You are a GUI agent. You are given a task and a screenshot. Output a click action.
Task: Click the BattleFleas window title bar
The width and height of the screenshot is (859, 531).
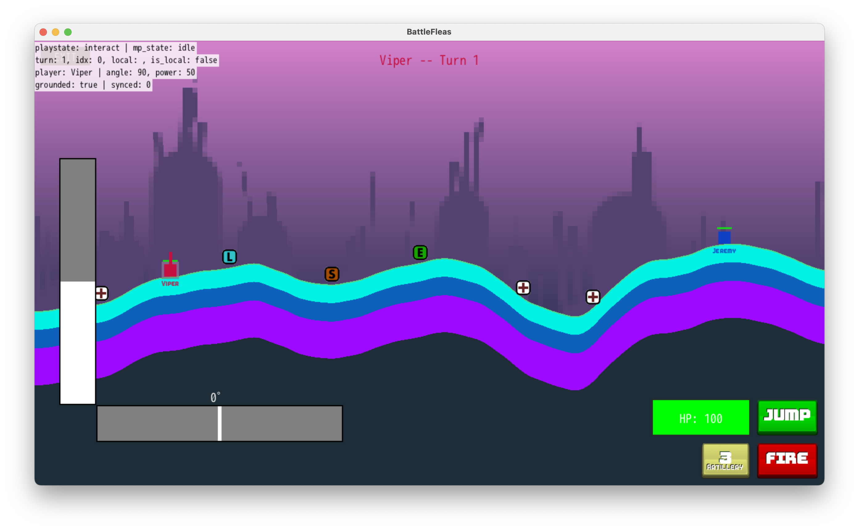[x=429, y=32]
